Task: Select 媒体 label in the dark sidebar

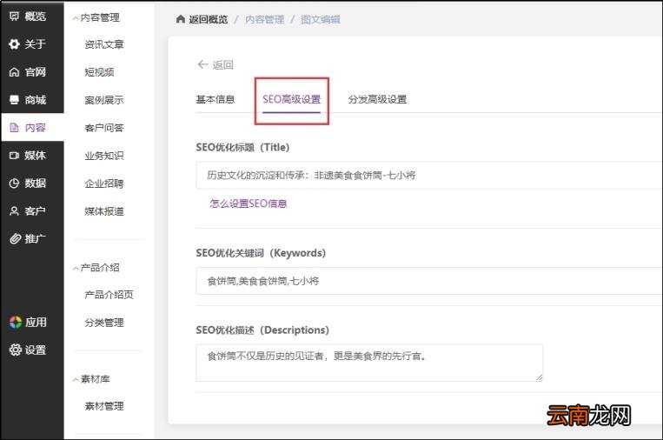Action: pyautogui.click(x=35, y=156)
